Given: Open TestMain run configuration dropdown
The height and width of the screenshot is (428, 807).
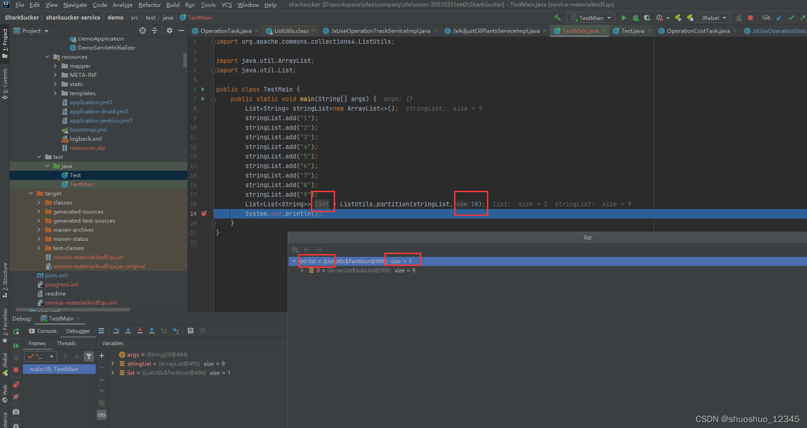Looking at the screenshot, I should tap(590, 18).
